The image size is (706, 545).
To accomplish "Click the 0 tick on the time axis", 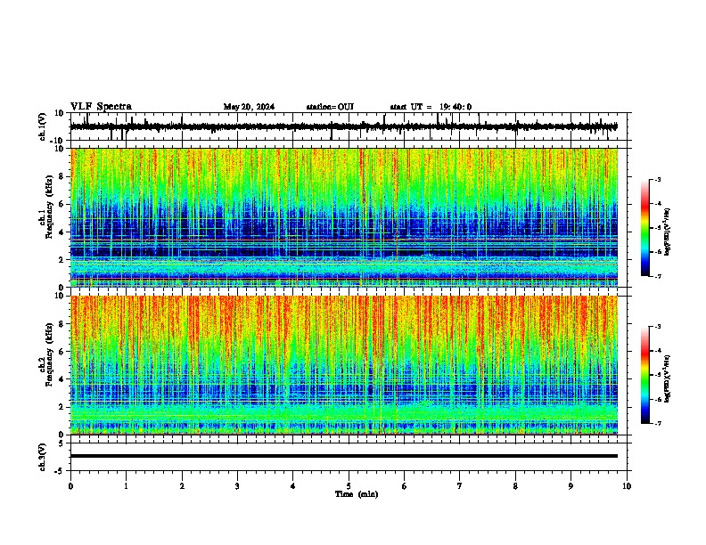I will tap(70, 486).
